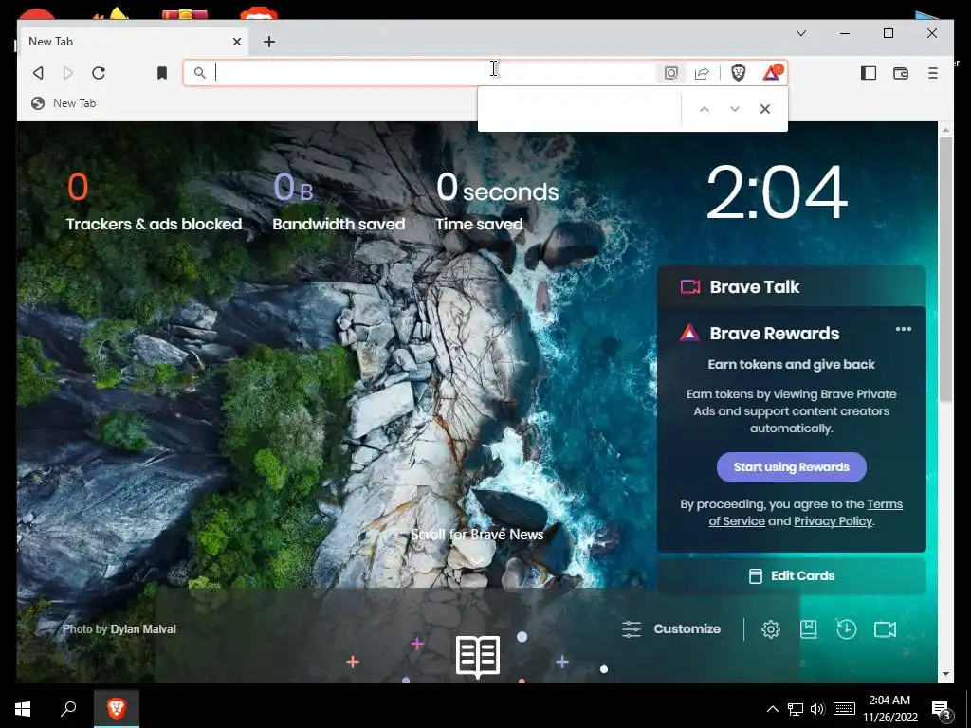Viewport: 971px width, 728px height.
Task: Go to next find result
Action: point(735,109)
